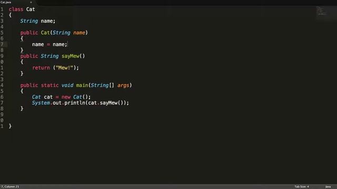
Task: Click the 'new' keyword
Action: (x=66, y=97)
